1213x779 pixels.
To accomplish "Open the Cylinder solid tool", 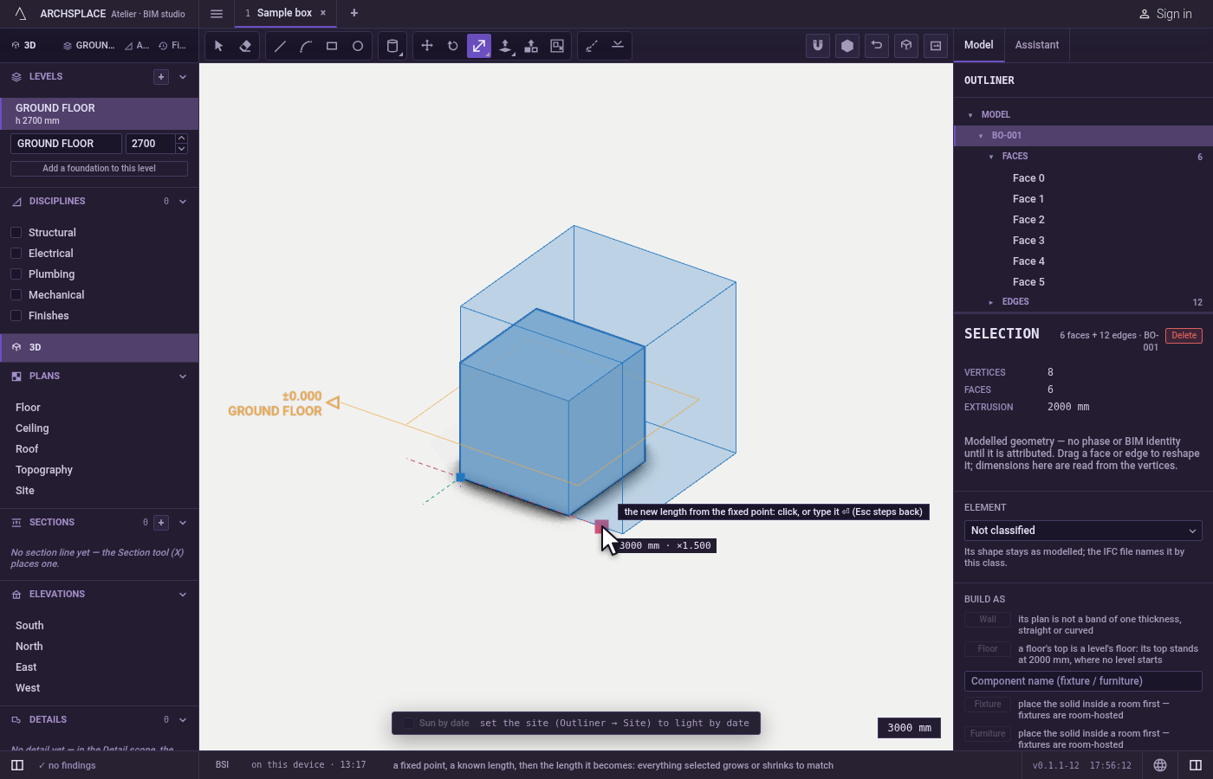I will point(392,46).
